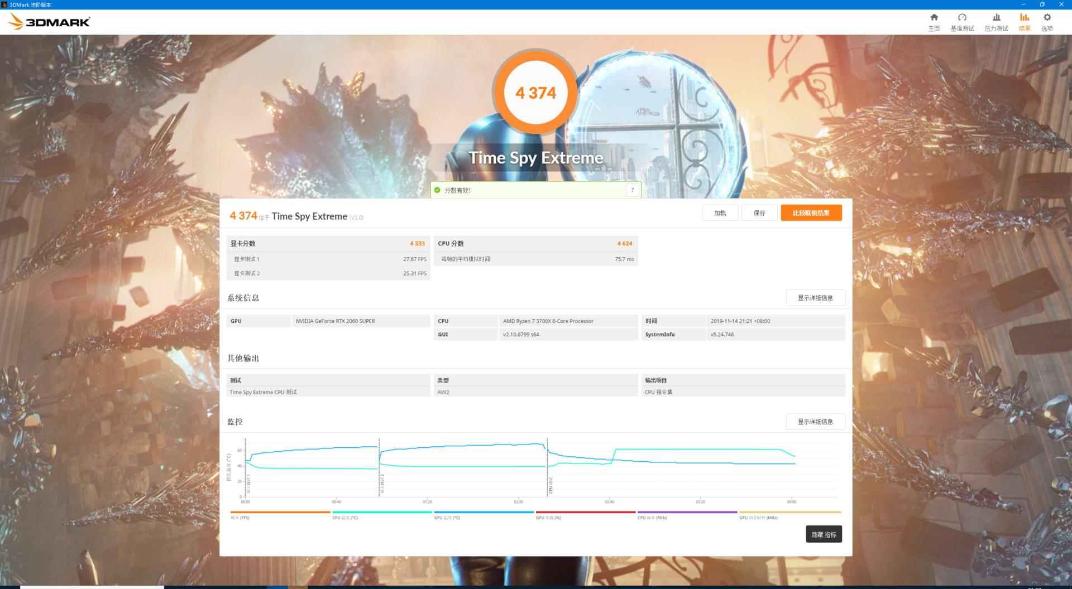
Task: Click the CPU 指令集 output cell
Action: [743, 392]
